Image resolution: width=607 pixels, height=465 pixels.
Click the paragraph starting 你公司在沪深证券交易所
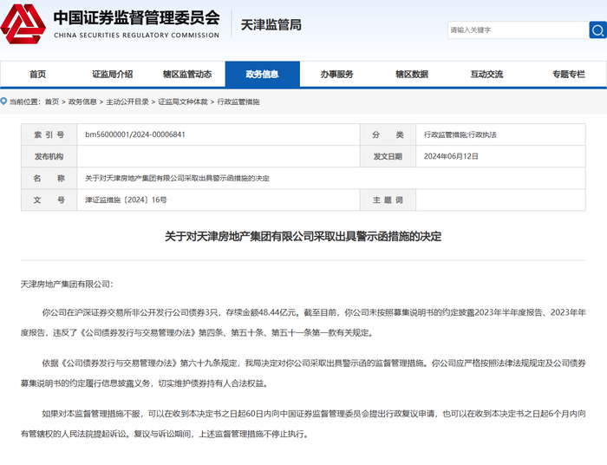303,323
